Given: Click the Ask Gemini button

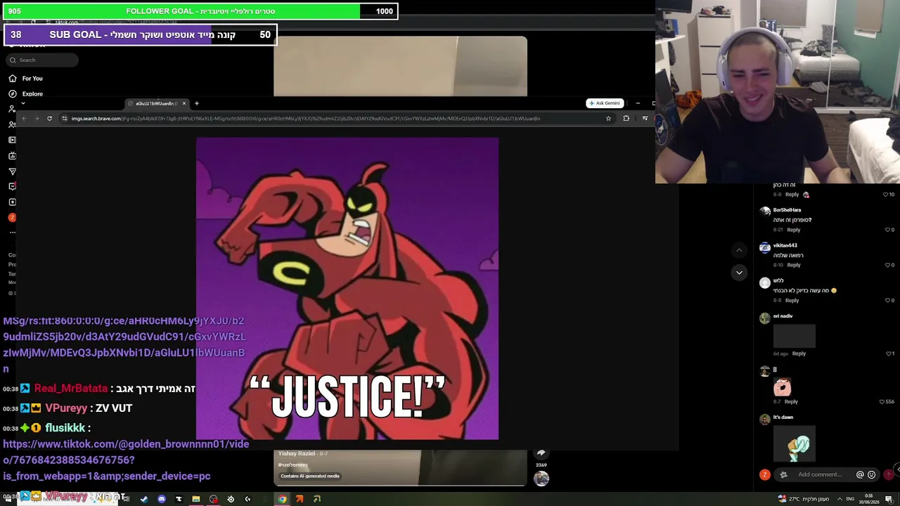Looking at the screenshot, I should pos(605,103).
